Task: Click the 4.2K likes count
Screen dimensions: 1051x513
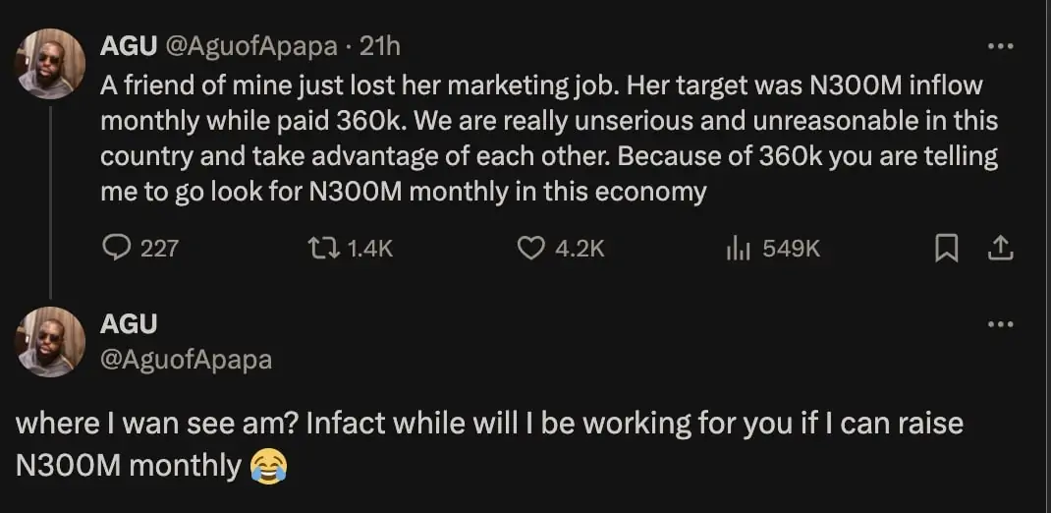Action: 580,249
